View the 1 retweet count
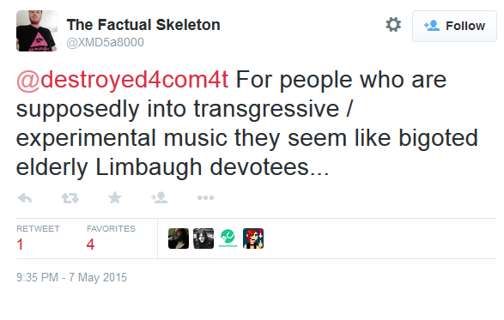Image resolution: width=504 pixels, height=320 pixels. coord(20,245)
